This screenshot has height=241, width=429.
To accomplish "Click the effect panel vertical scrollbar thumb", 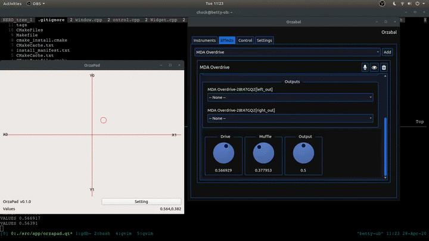I will (x=386, y=147).
